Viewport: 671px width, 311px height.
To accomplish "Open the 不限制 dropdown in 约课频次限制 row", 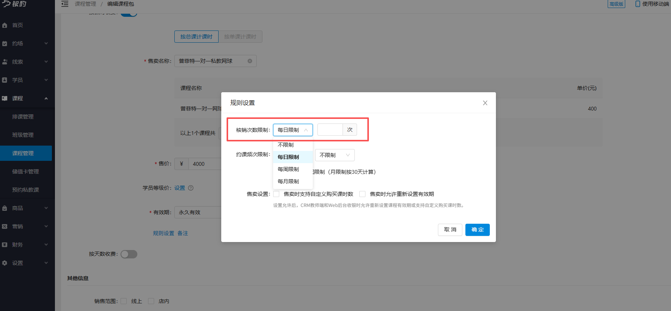I will pyautogui.click(x=335, y=155).
